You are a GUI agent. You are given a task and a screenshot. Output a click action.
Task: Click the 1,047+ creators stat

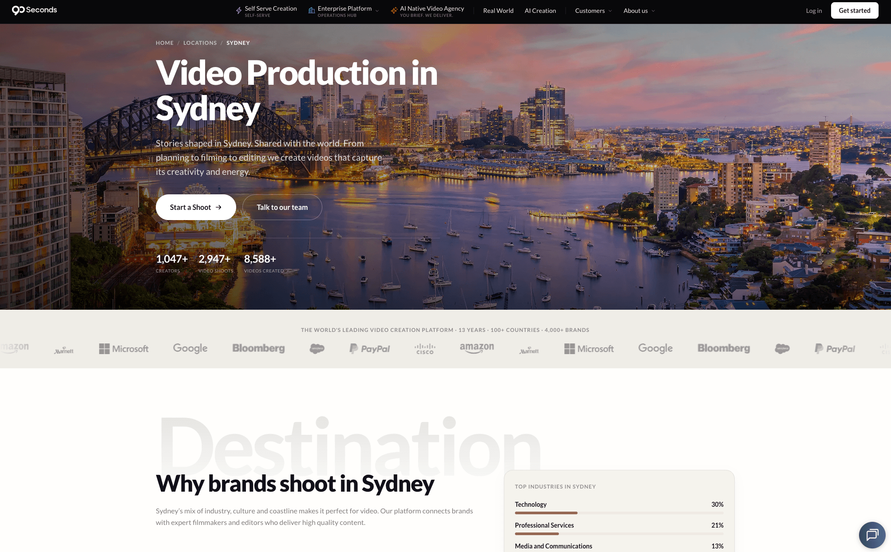tap(172, 263)
